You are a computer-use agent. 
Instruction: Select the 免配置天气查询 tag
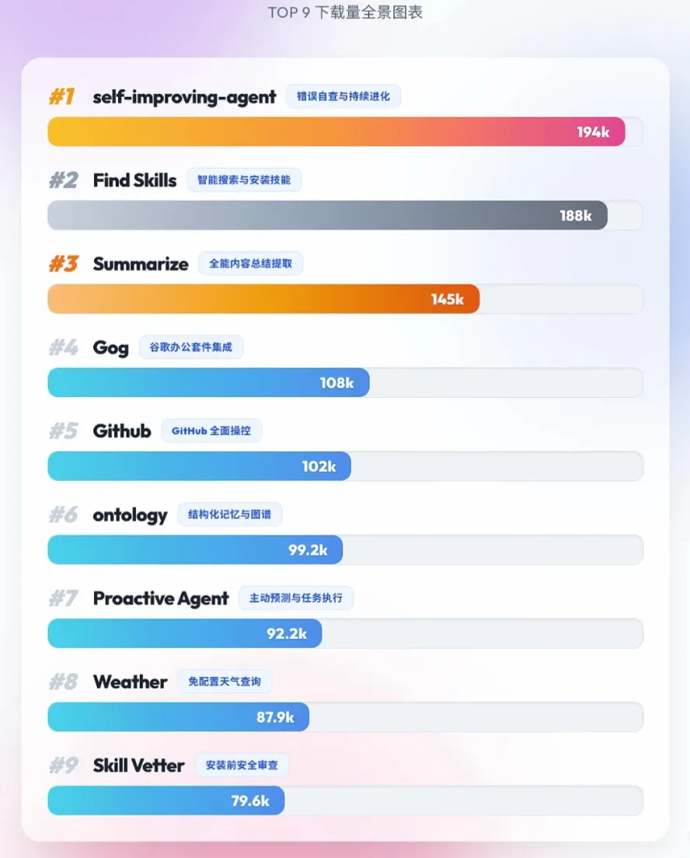[225, 682]
